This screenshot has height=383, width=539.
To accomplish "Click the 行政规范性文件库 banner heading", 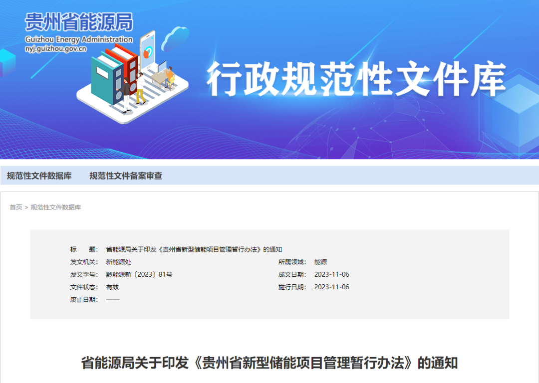I will coord(356,79).
